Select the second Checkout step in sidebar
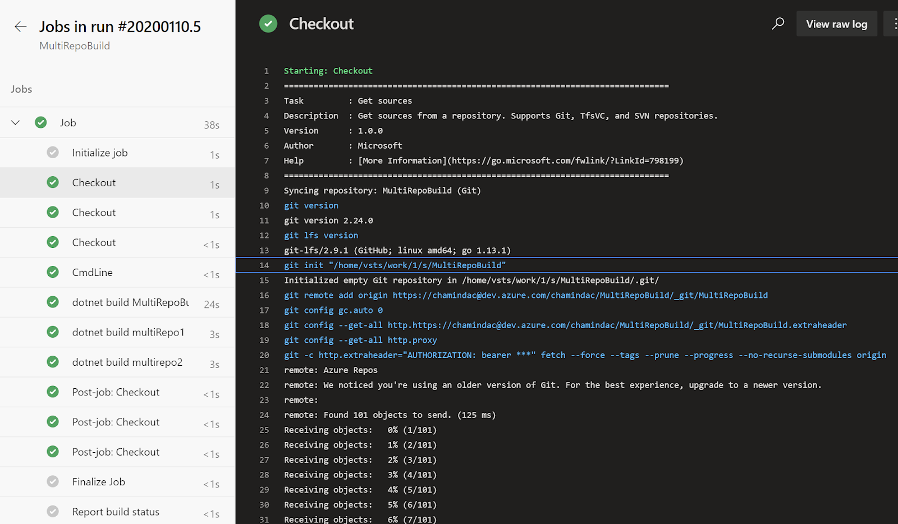The width and height of the screenshot is (898, 524). pyautogui.click(x=94, y=212)
